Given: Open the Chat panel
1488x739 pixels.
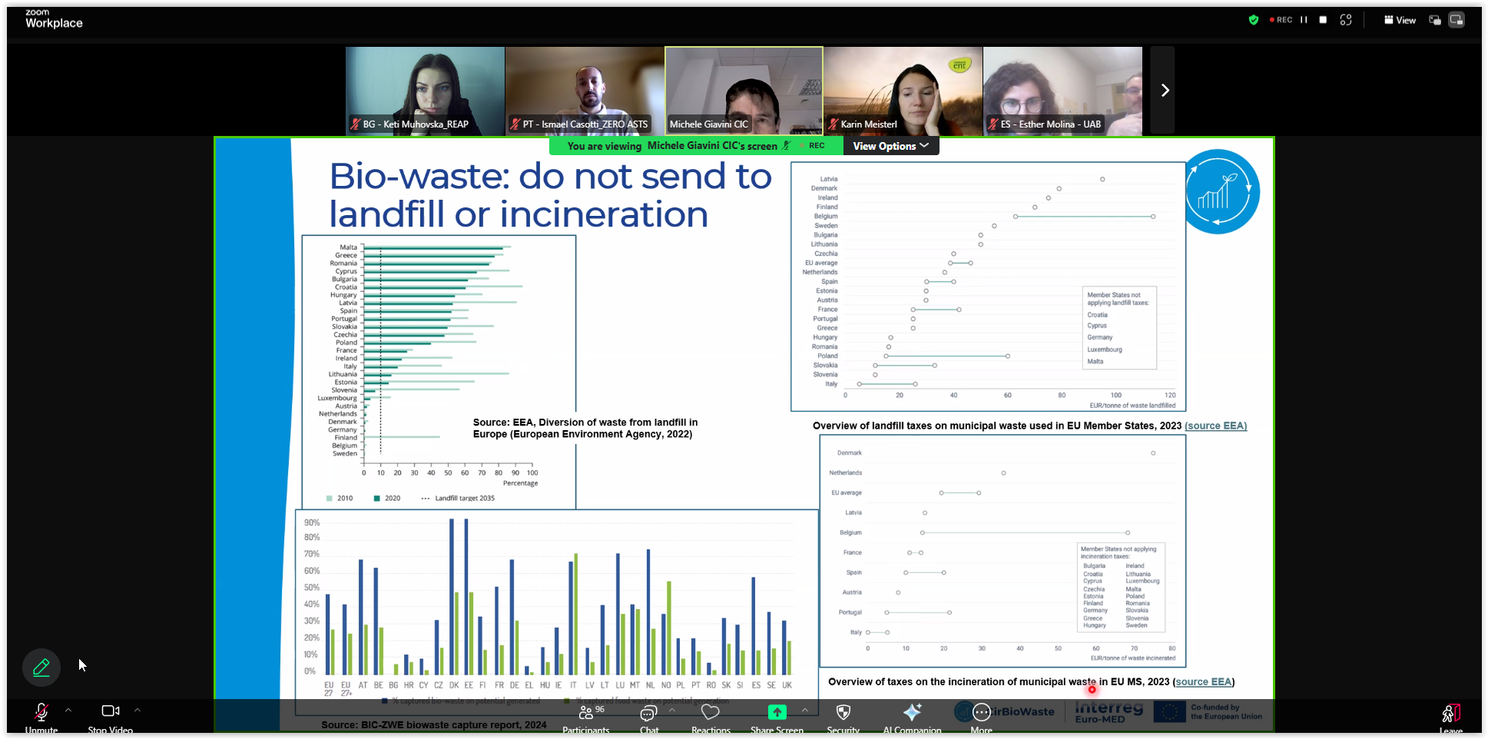Looking at the screenshot, I should [x=648, y=713].
